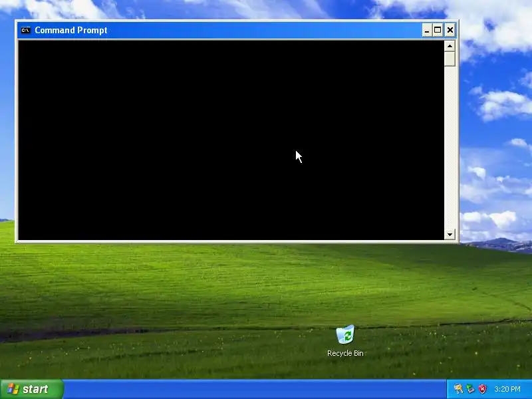Select the Recycle Bin desktop icon
The image size is (532, 399).
(x=345, y=334)
